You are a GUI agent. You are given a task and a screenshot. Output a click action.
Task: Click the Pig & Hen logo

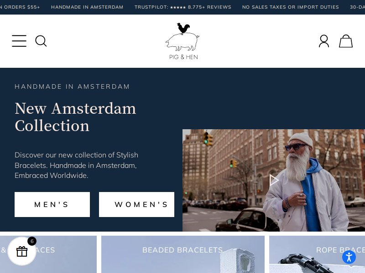183,41
